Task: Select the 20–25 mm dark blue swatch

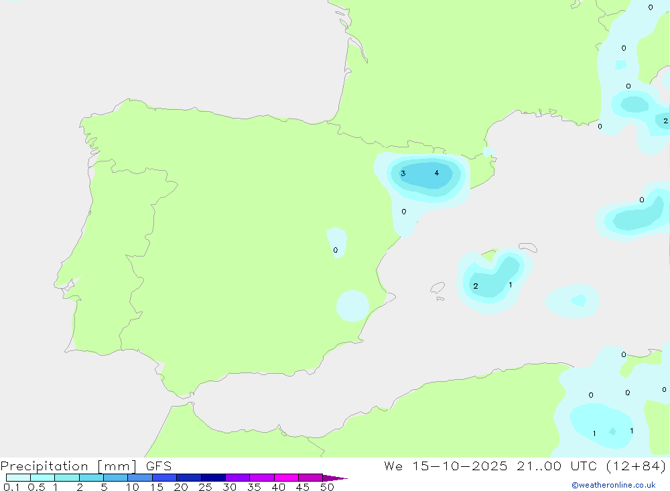Action: pyautogui.click(x=188, y=478)
